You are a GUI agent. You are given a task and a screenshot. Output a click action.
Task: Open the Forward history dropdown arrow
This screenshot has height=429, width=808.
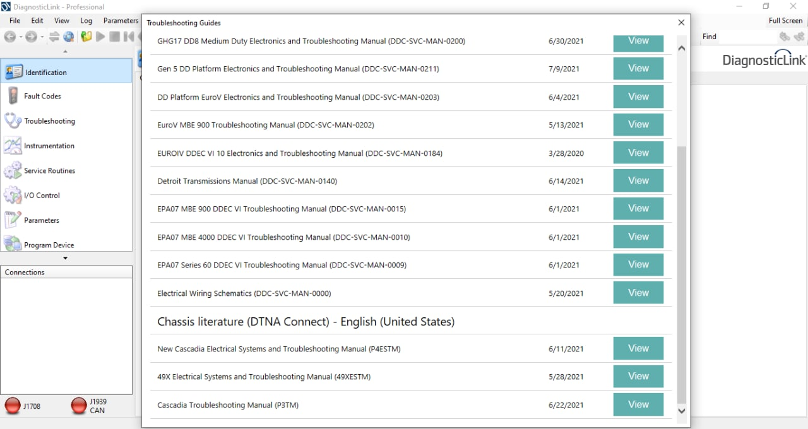42,37
